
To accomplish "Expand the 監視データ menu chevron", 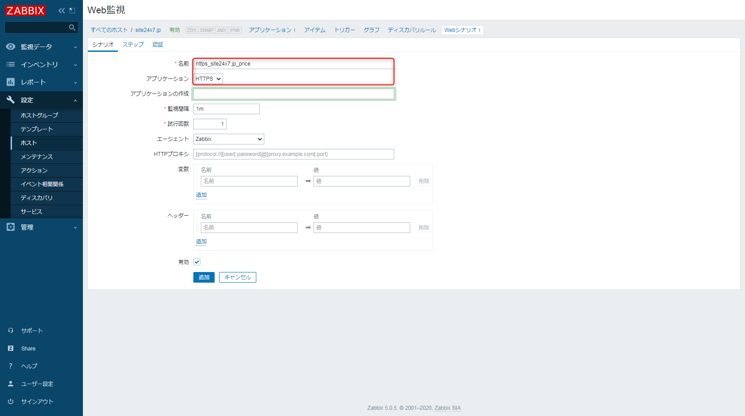I will click(x=75, y=47).
